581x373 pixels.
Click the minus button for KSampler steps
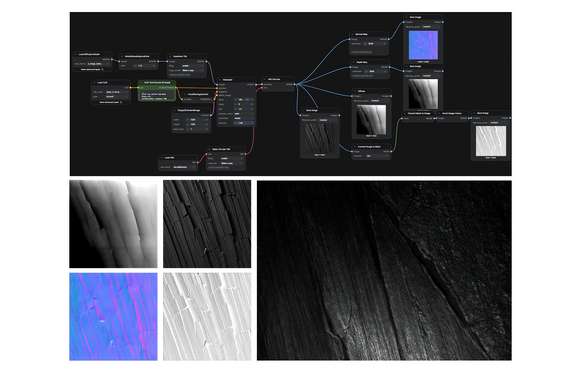[x=236, y=104]
